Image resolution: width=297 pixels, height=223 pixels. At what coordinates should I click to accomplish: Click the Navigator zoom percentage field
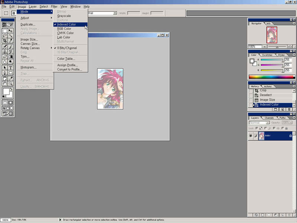click(252, 46)
